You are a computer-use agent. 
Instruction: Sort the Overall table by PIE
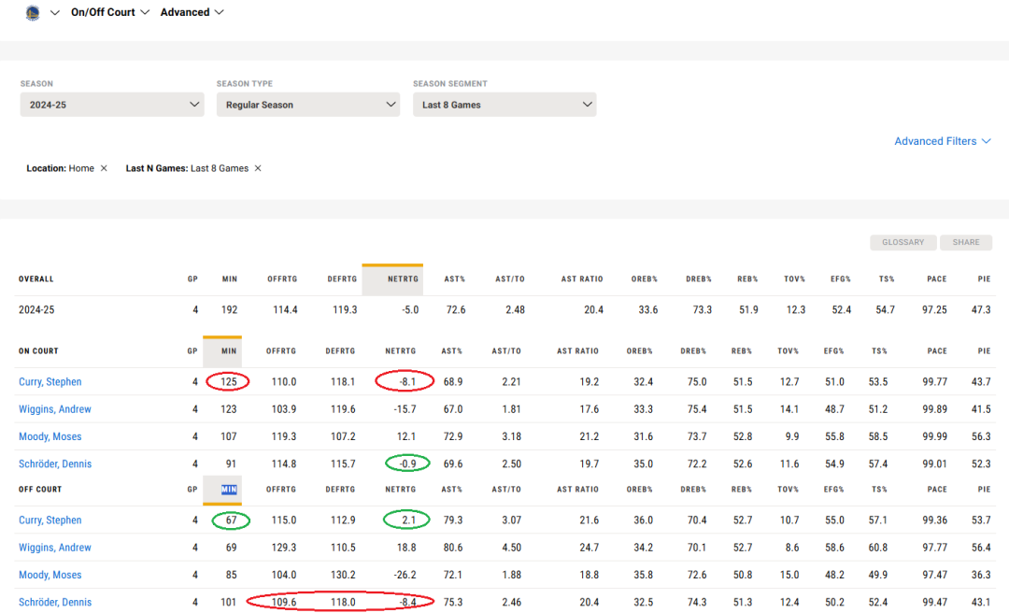[984, 278]
